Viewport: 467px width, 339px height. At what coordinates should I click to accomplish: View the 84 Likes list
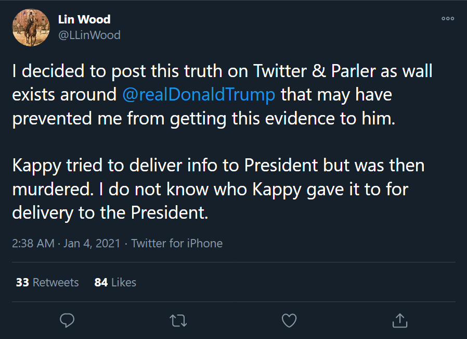click(x=115, y=282)
